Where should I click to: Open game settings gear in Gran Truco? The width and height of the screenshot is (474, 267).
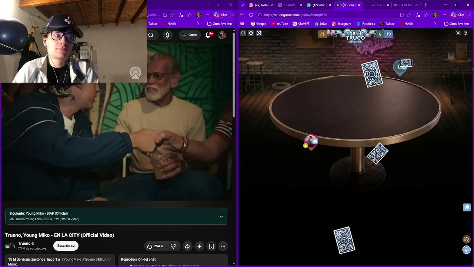251,33
